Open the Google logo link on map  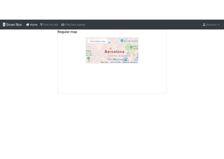coord(112,59)
